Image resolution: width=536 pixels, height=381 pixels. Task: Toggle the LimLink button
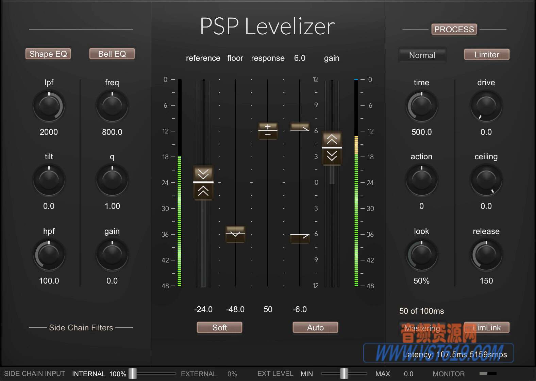(x=487, y=328)
